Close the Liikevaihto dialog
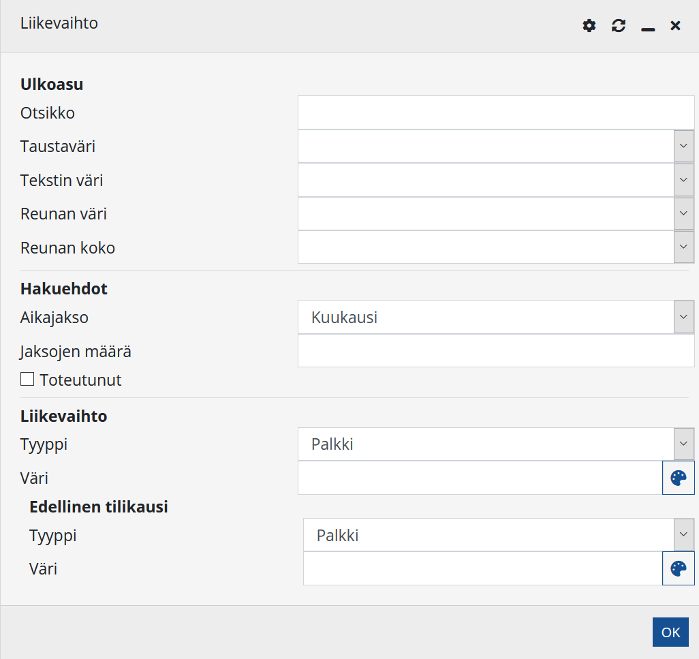Image resolution: width=699 pixels, height=659 pixels. tap(675, 26)
